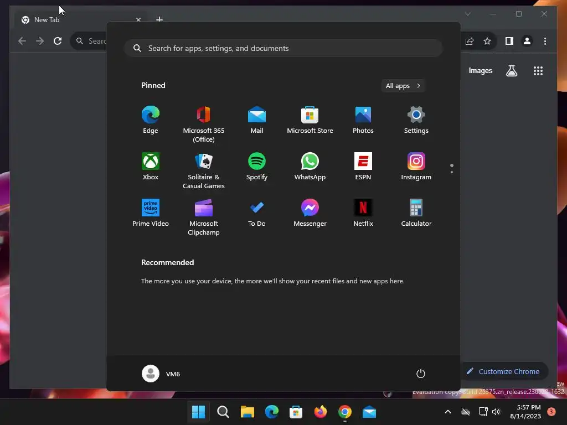The width and height of the screenshot is (567, 425).
Task: Reload the Chrome page
Action: [x=58, y=41]
